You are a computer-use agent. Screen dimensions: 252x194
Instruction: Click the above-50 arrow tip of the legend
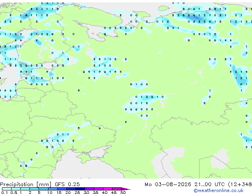click(126, 189)
